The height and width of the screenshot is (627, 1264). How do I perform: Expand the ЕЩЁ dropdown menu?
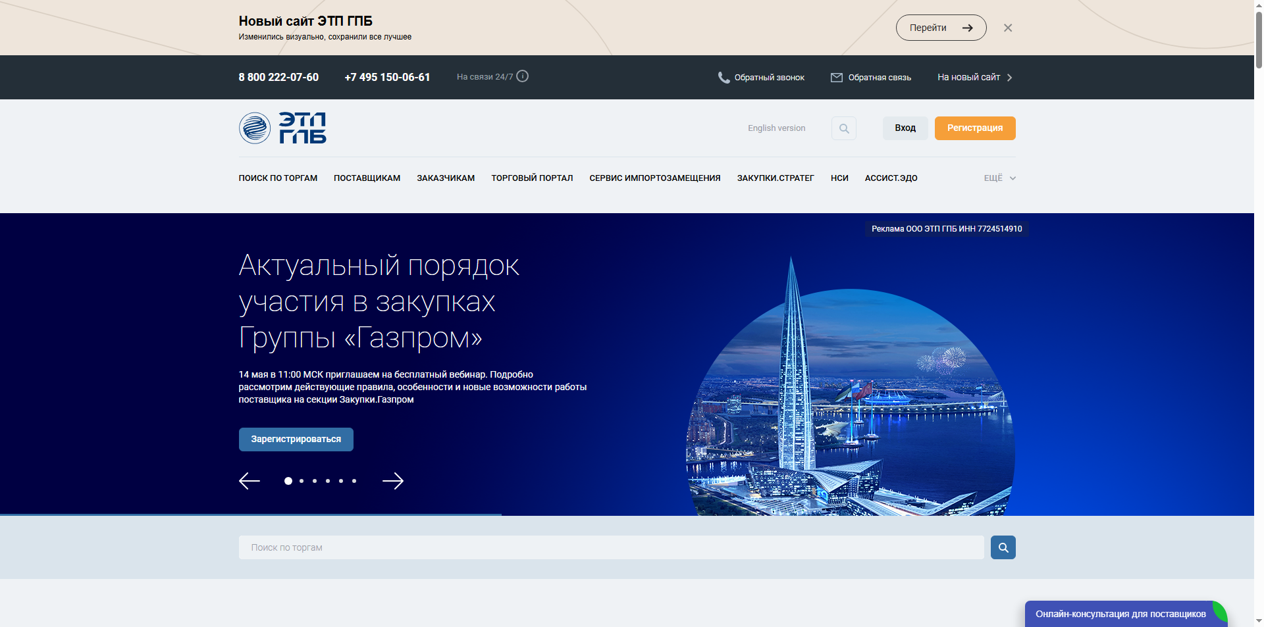999,178
